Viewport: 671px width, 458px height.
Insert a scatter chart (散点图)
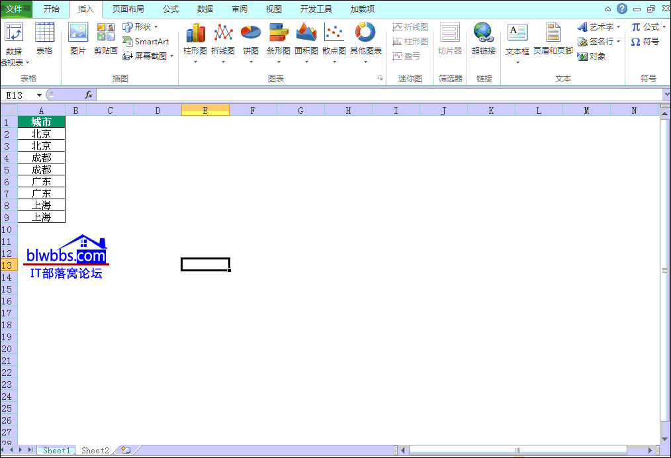(334, 38)
